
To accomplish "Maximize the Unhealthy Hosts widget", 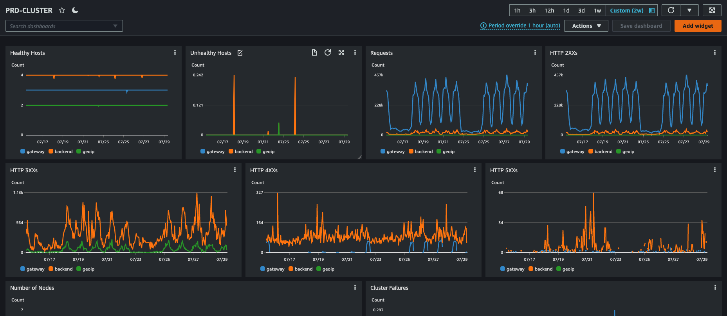I will 341,52.
